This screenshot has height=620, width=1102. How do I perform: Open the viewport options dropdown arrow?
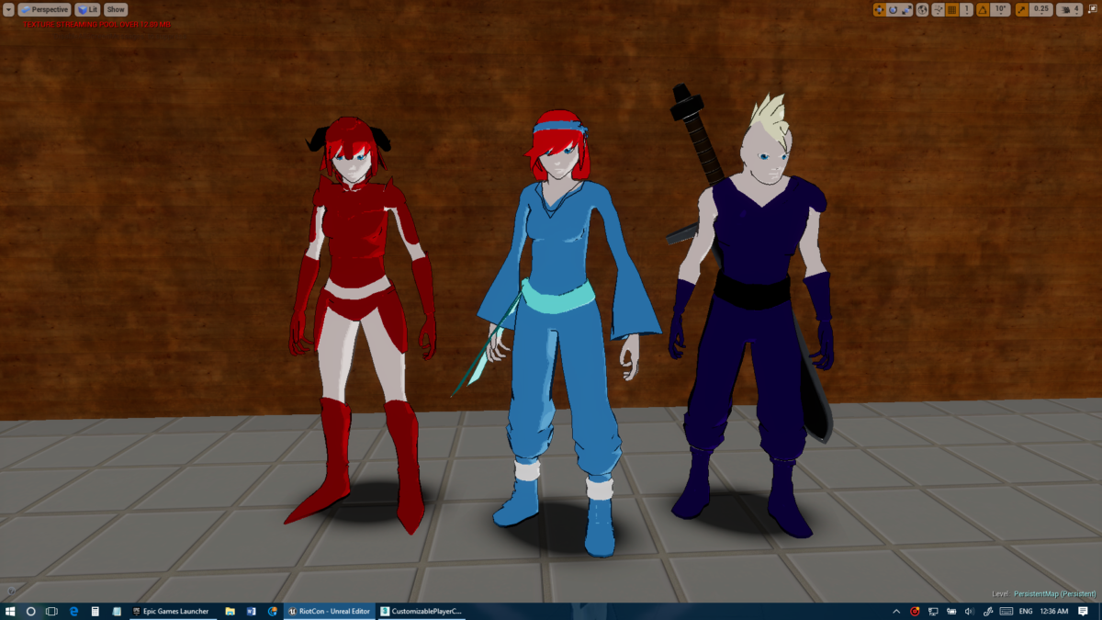(8, 9)
